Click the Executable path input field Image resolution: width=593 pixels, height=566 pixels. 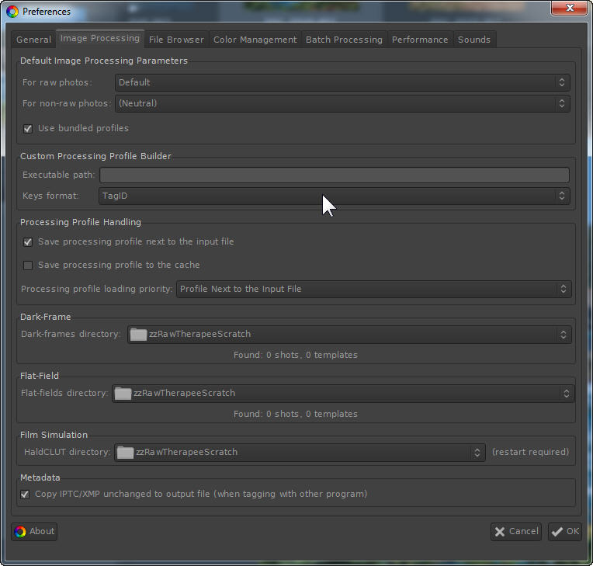[335, 175]
